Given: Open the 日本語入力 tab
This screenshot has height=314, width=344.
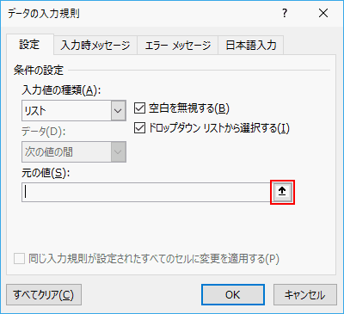Looking at the screenshot, I should click(251, 46).
